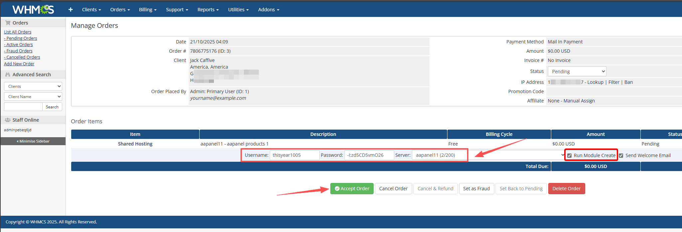Open the order Status dropdown

[x=577, y=72]
